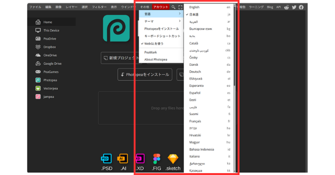Choose Magyar in language list
This screenshot has width=335, height=175.
[208, 142]
